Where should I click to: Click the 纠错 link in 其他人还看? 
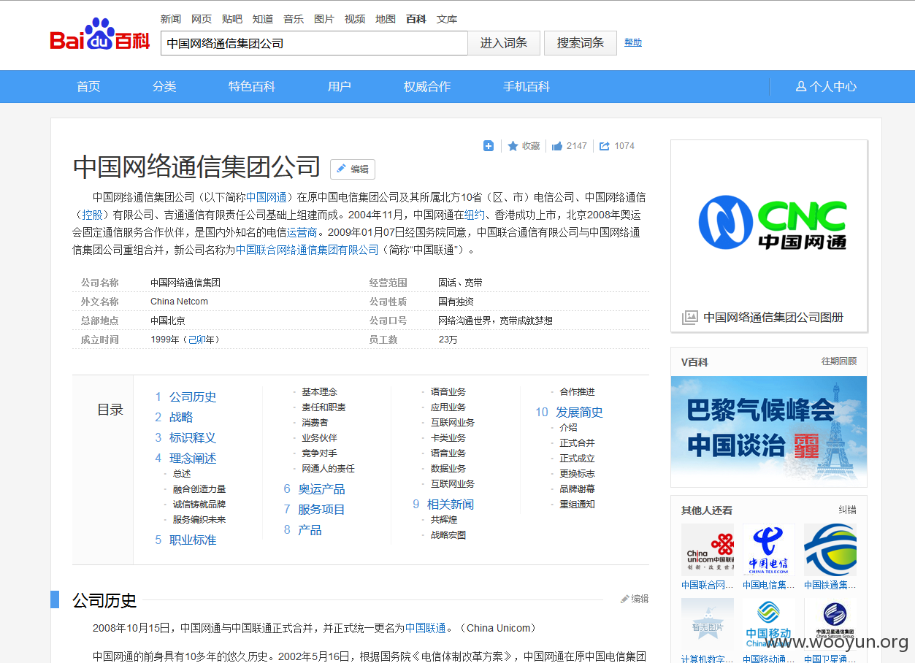(x=848, y=510)
